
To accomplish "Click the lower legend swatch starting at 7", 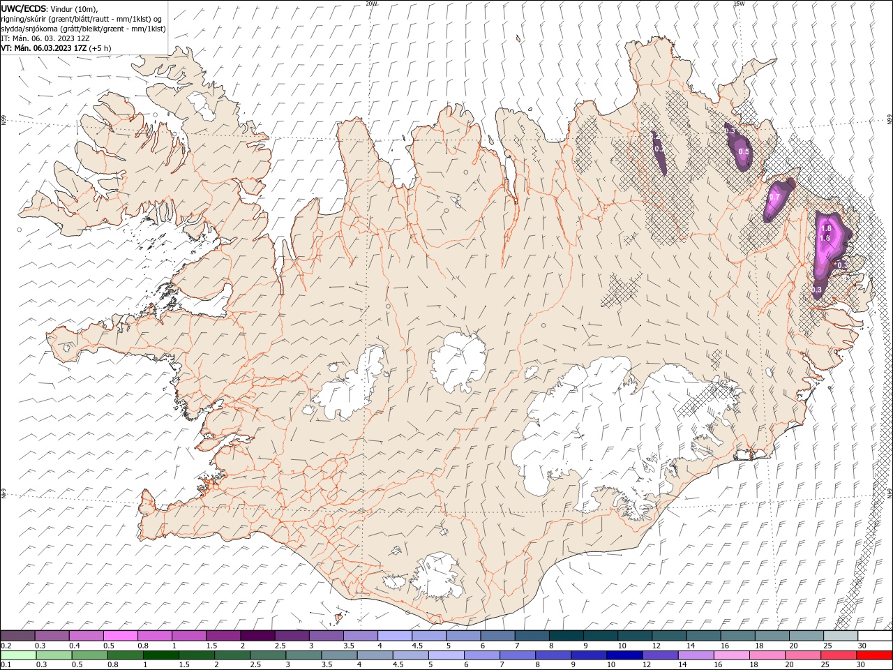I will pyautogui.click(x=518, y=655).
